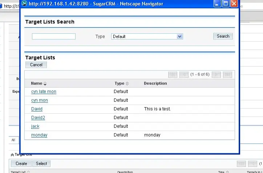Sort popup list by Type column arrows

127,84
